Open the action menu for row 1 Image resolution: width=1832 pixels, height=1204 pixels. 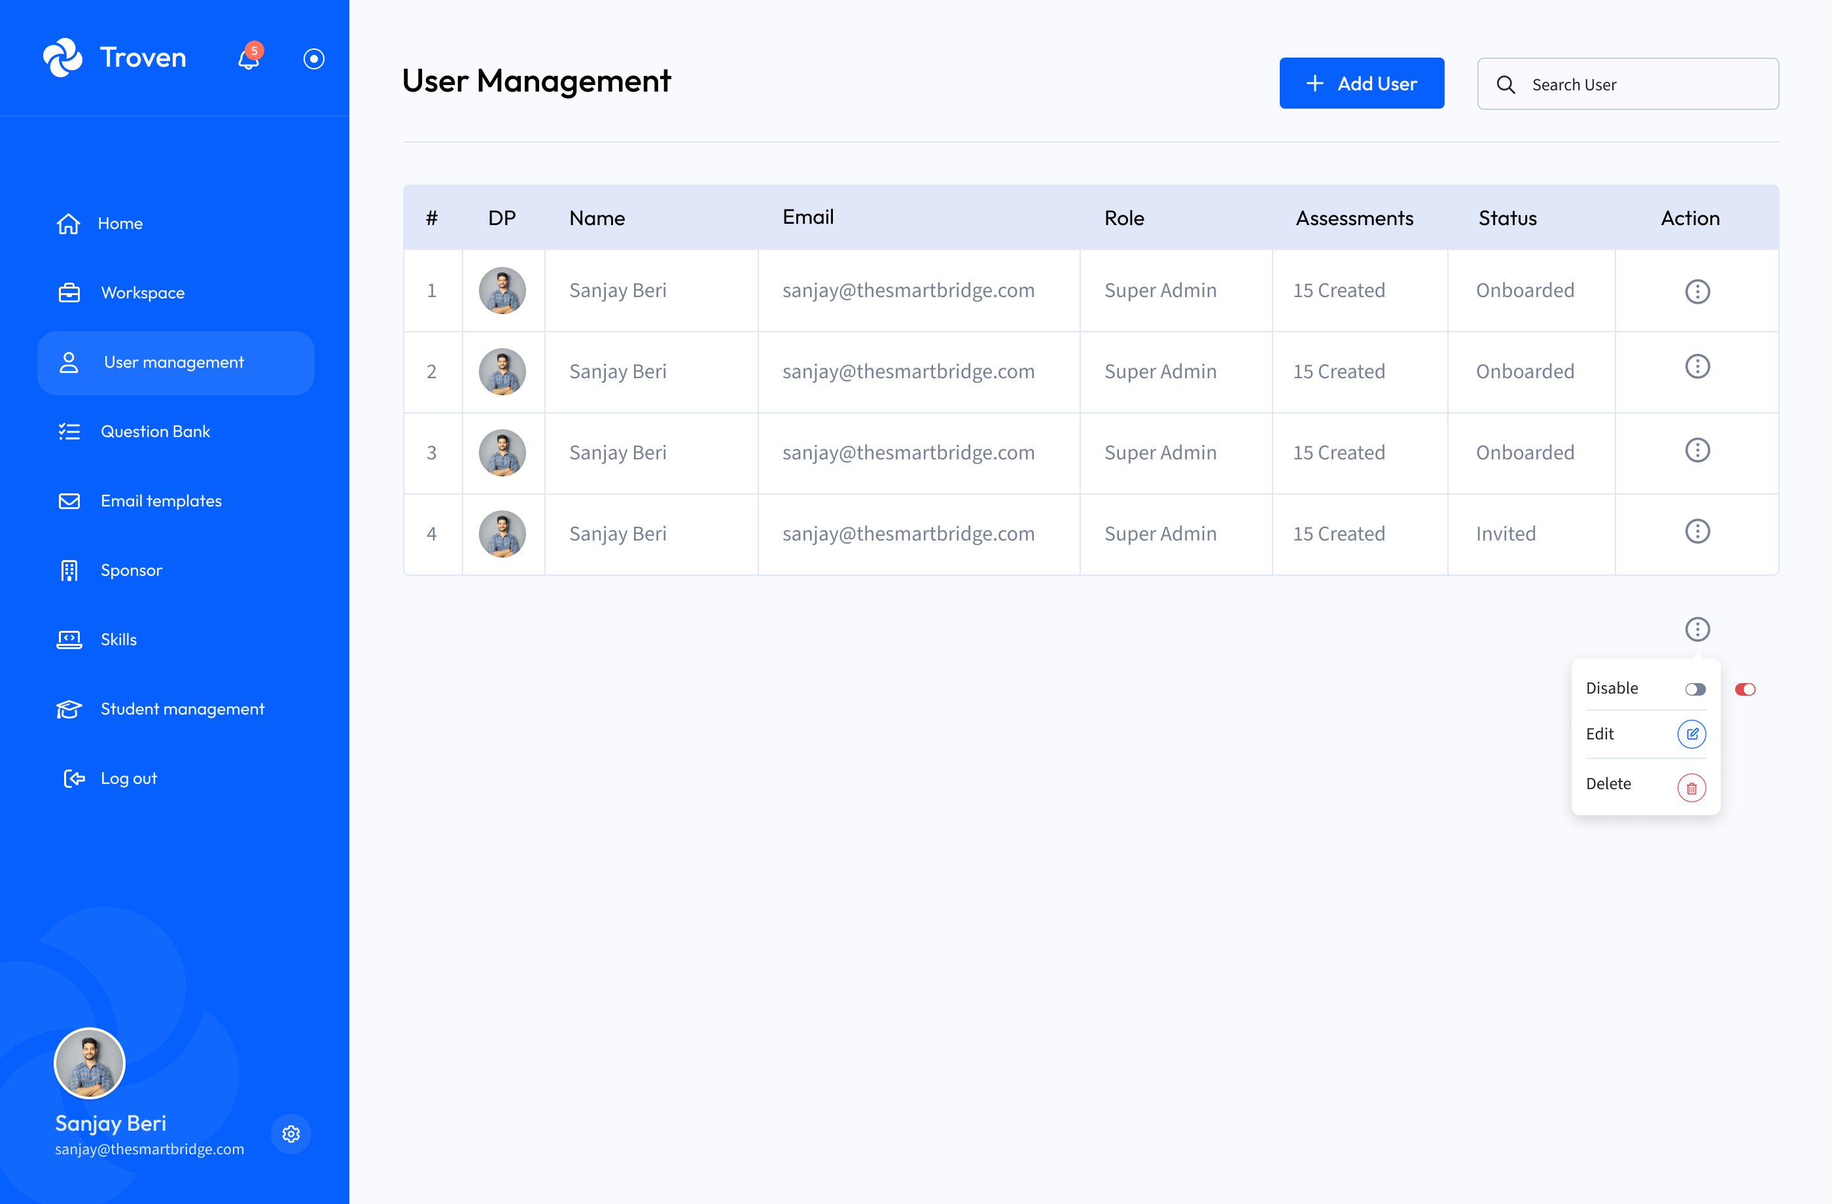pos(1697,291)
